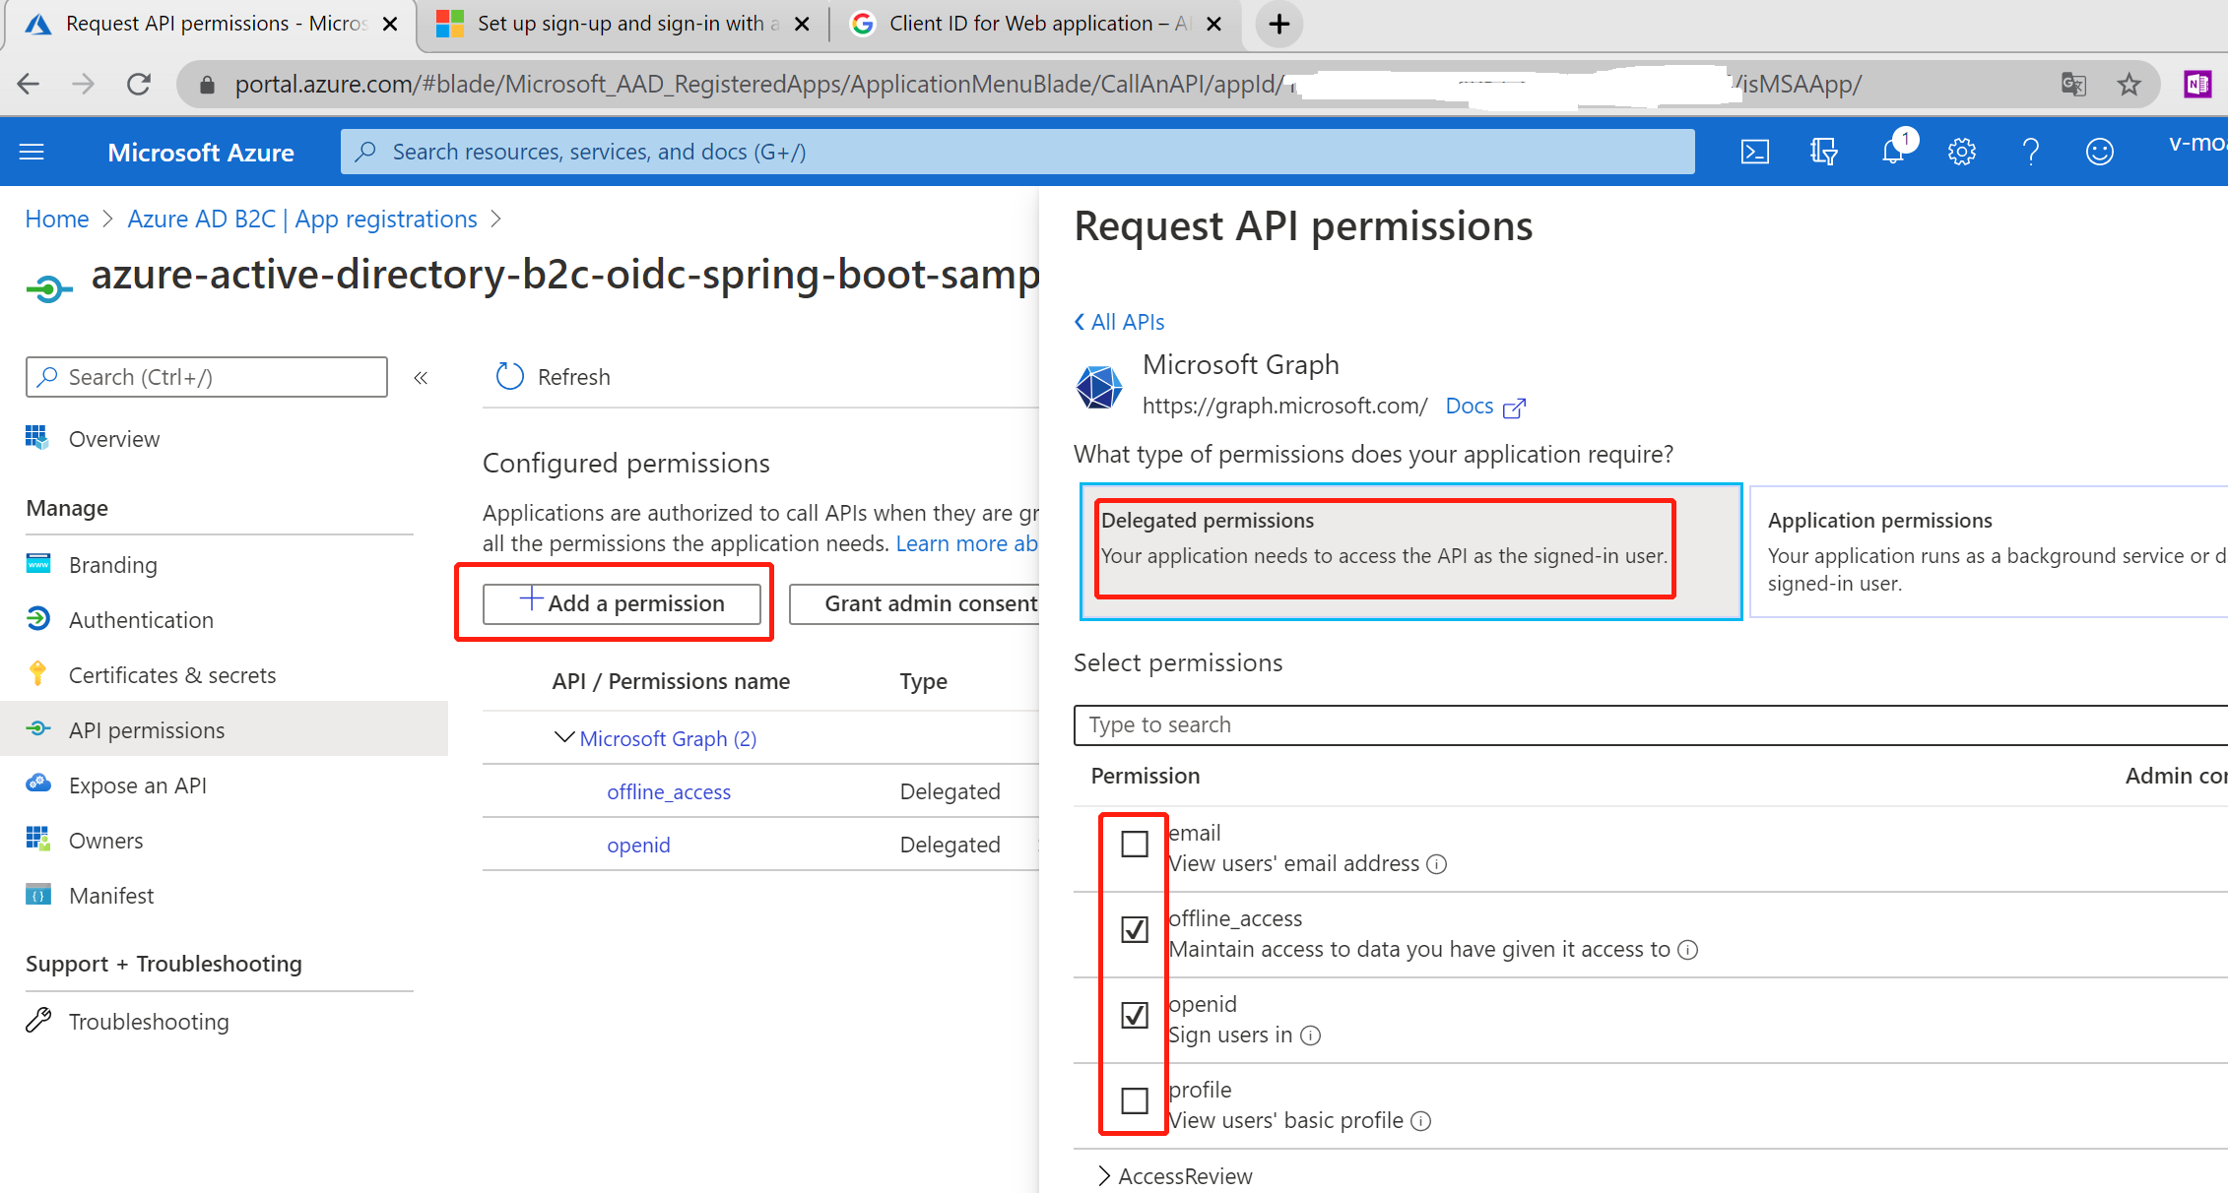Open the portal hamburger menu
The height and width of the screenshot is (1193, 2228).
coord(32,152)
